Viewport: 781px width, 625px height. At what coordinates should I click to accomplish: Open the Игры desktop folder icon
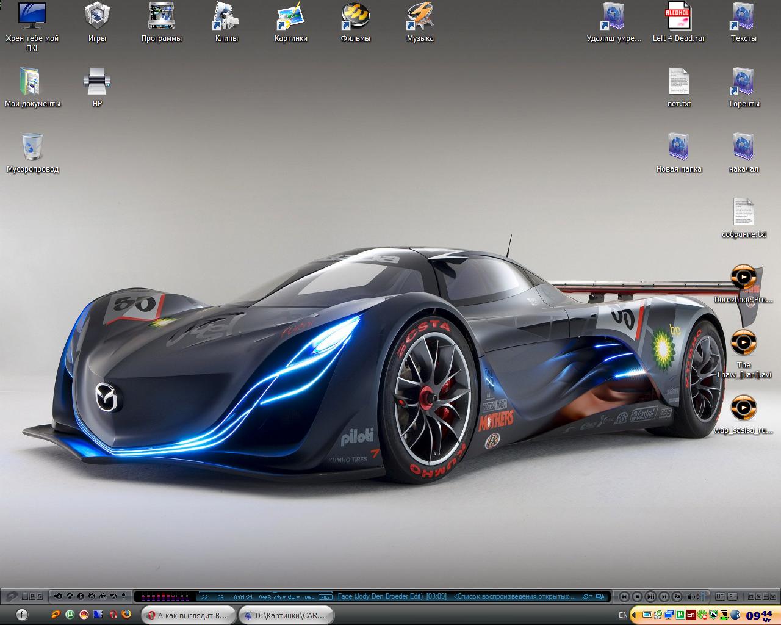click(97, 16)
